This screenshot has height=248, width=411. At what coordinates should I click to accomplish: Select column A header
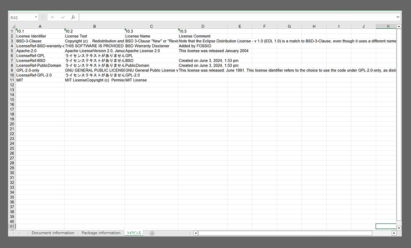[x=40, y=26]
